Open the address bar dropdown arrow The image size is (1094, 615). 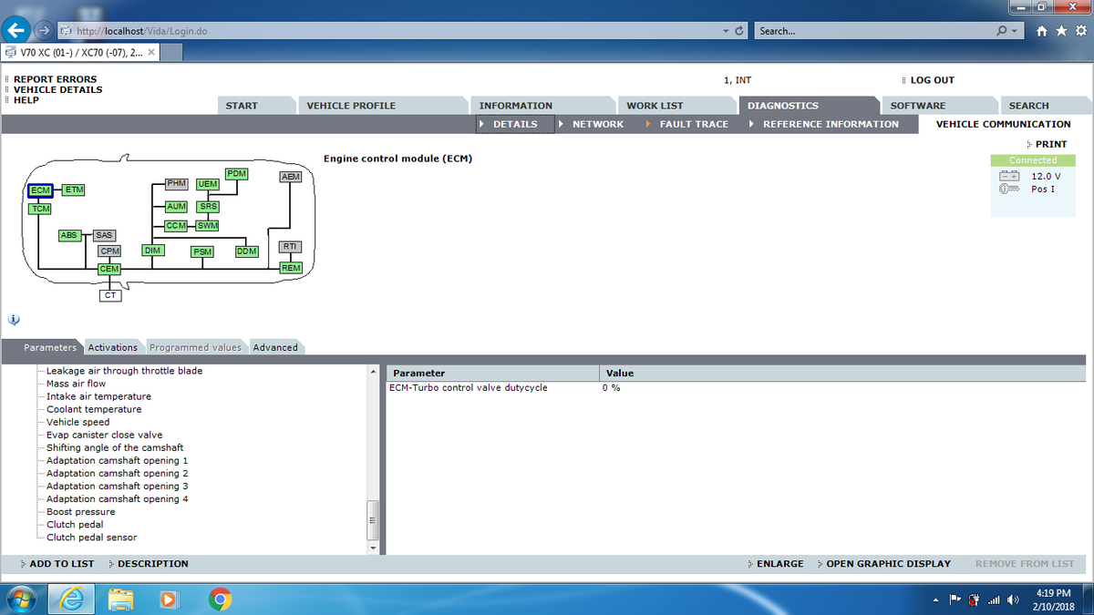[726, 31]
